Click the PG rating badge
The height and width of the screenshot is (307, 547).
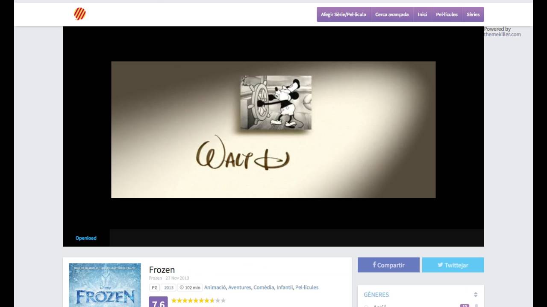pyautogui.click(x=155, y=287)
